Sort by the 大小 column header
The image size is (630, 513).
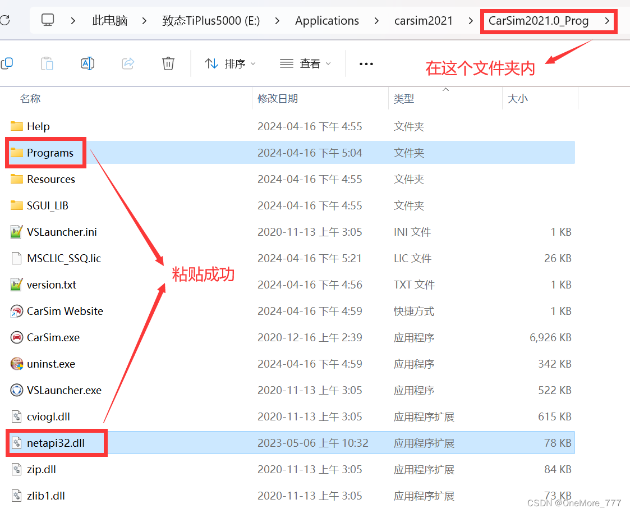tap(517, 98)
